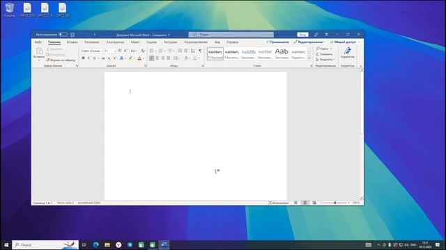Toggle subscript formatting

(x=109, y=58)
